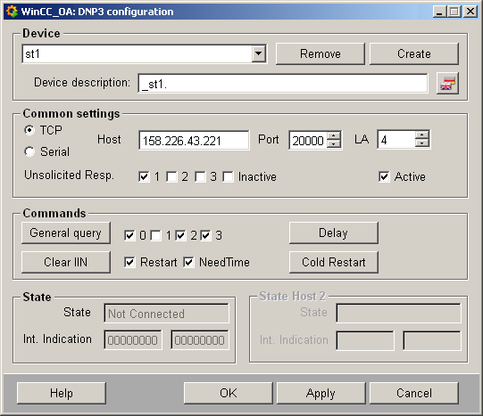Remove the selected device
The image size is (483, 416).
tap(321, 54)
